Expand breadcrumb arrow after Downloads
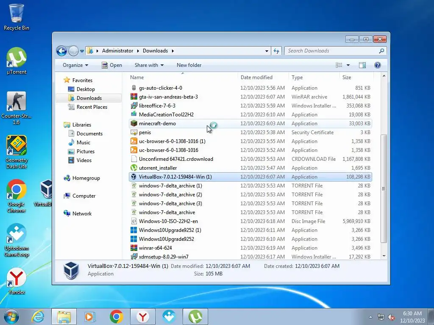Screen dimensions: 434x325 point(173,51)
